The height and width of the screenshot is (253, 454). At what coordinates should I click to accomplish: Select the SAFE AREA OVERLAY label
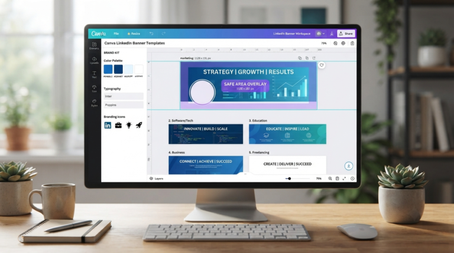245,84
